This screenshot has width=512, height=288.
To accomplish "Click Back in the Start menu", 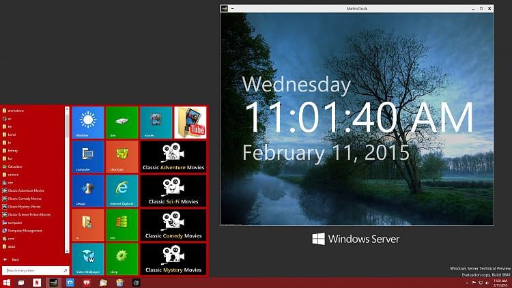I will coord(12,259).
